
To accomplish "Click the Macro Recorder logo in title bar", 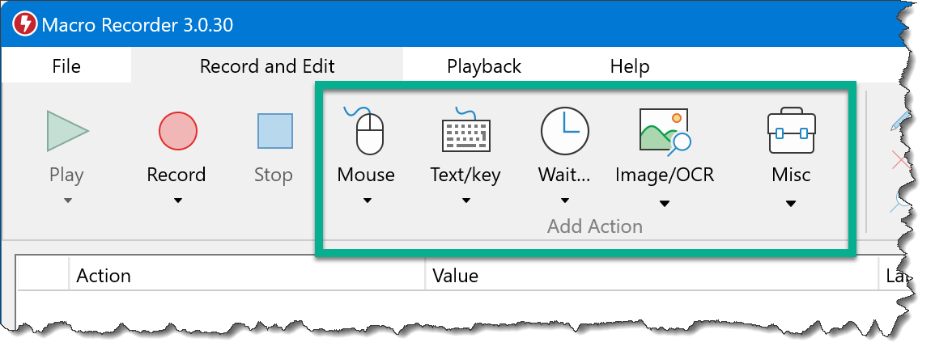I will tap(24, 24).
